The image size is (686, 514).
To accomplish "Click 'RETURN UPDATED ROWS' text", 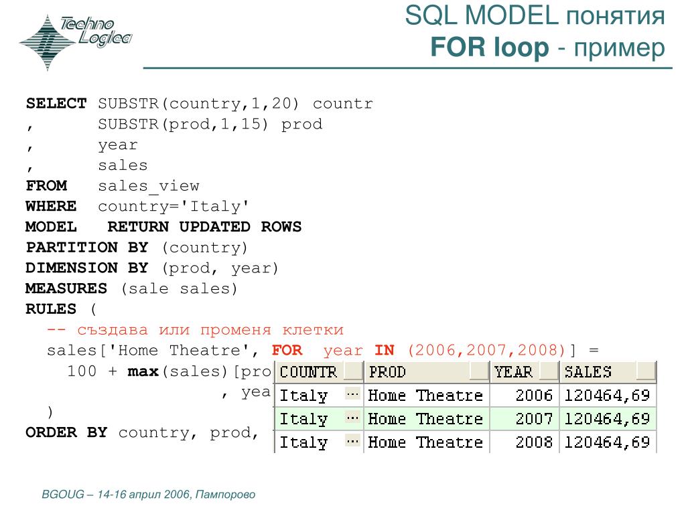I will pyautogui.click(x=204, y=227).
